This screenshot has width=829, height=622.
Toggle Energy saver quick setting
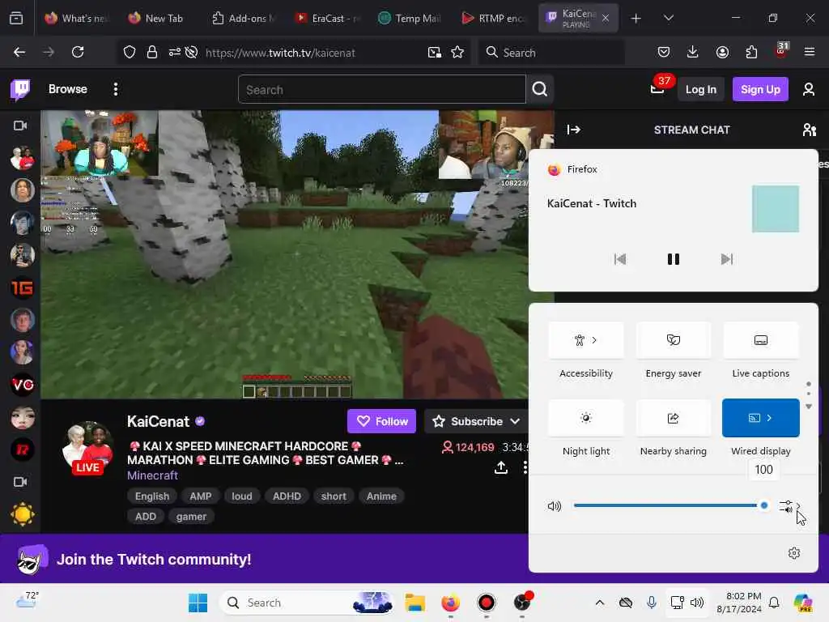coord(673,340)
